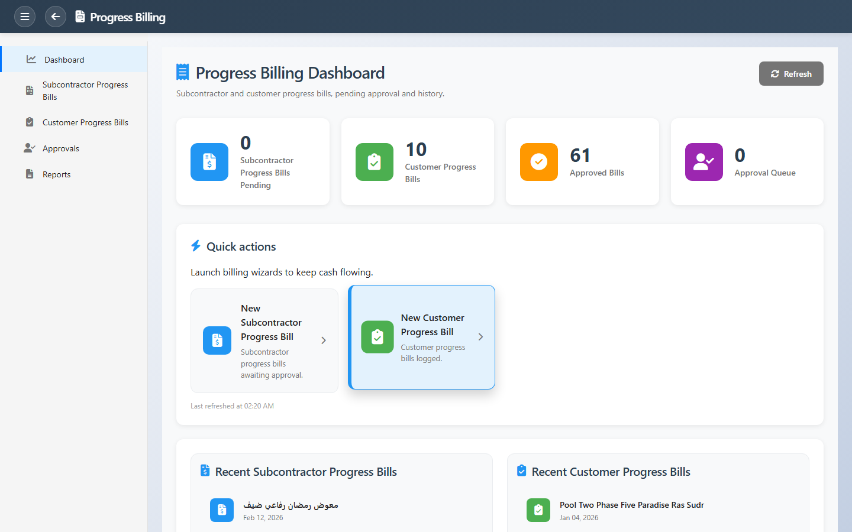
Task: Click the Approved Bills stat card
Action: pyautogui.click(x=582, y=162)
